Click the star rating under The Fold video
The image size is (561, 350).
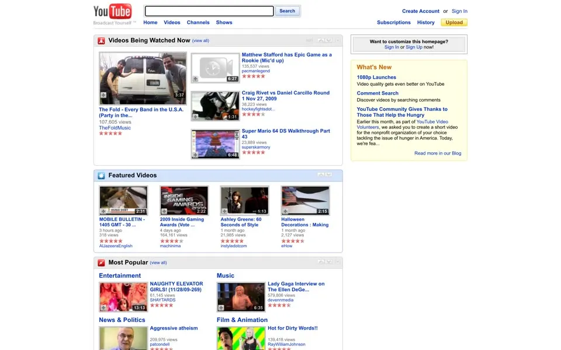click(110, 133)
